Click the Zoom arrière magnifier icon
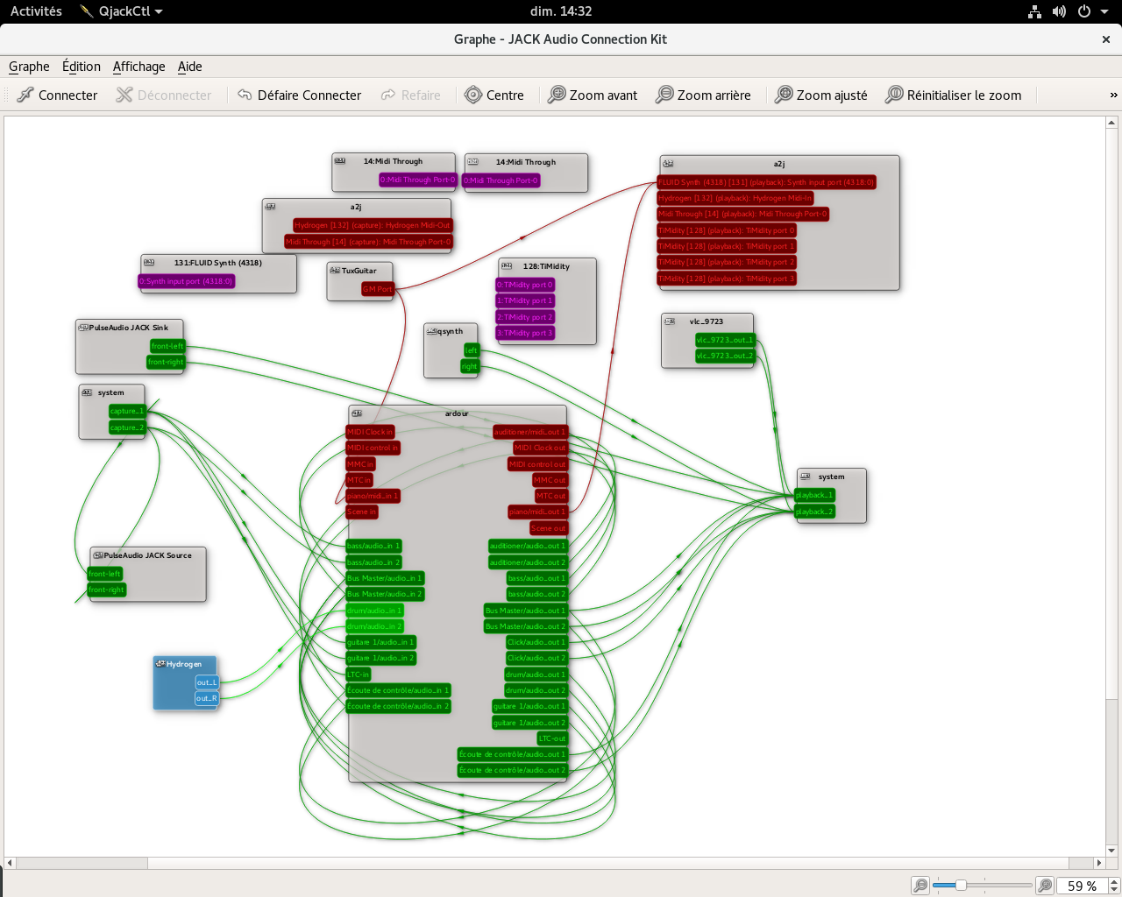Image resolution: width=1122 pixels, height=897 pixels. [x=664, y=95]
